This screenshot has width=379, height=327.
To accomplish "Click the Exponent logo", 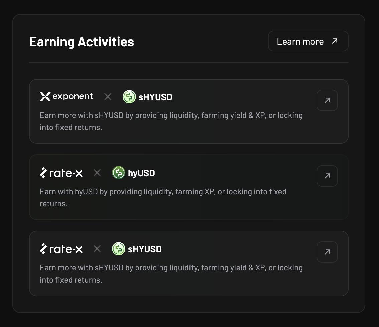I will coord(66,97).
